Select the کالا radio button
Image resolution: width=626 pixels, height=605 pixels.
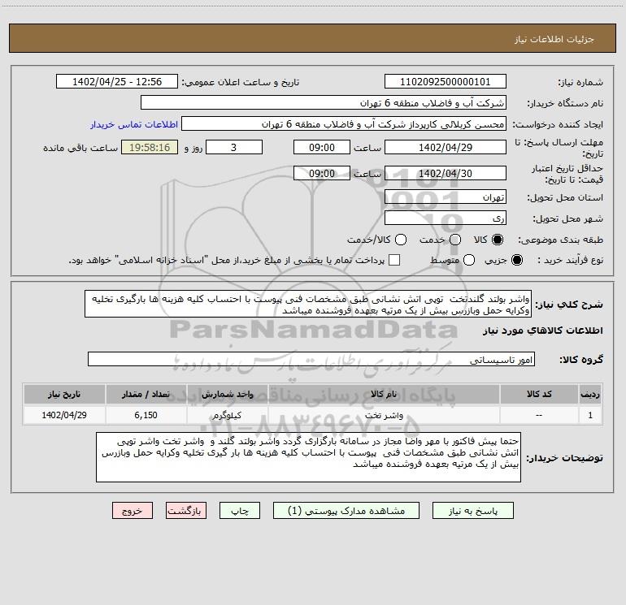pos(498,240)
